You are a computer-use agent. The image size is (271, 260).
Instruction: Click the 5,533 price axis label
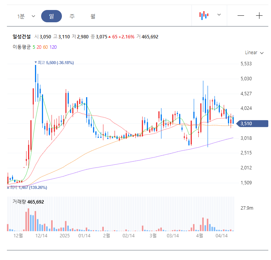tap(246, 64)
